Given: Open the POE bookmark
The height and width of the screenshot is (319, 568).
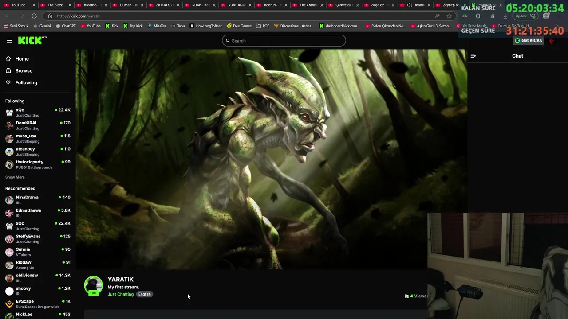Looking at the screenshot, I should pyautogui.click(x=263, y=26).
